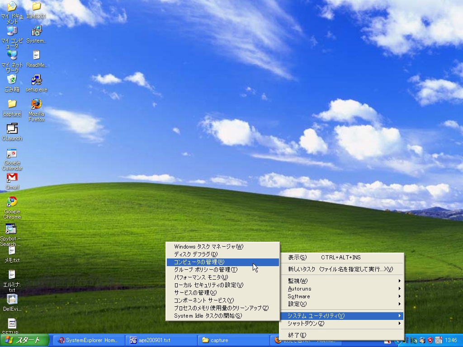Image resolution: width=463 pixels, height=347 pixels.
Task: Click the 13:46 taskbar clock
Action: pos(451,340)
